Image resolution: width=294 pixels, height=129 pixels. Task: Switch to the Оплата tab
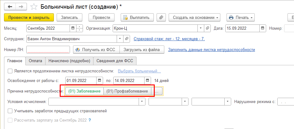pos(35,61)
